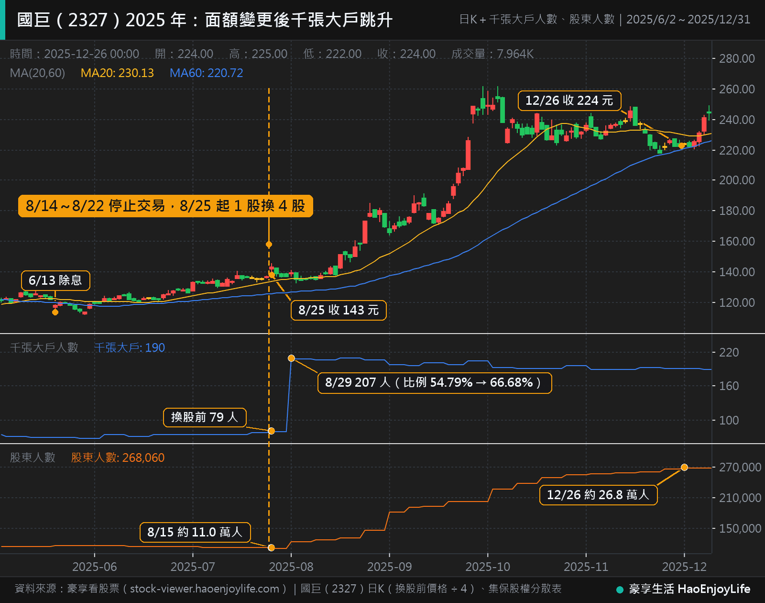This screenshot has width=765, height=603.
Task: Click the 股東人數: 268,060 legend value
Action: tap(118, 458)
